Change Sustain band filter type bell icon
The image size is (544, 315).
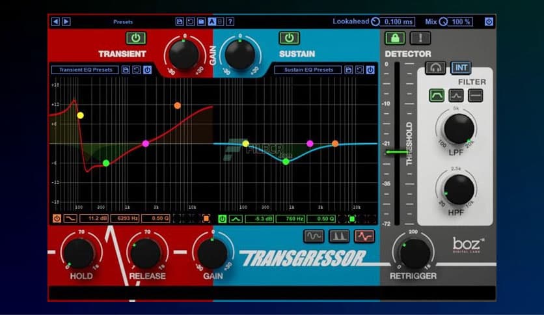[x=236, y=219]
